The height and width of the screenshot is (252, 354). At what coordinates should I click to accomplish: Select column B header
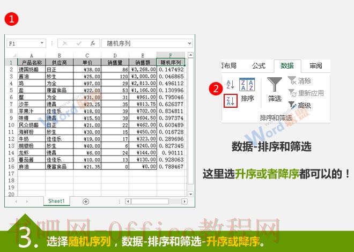tap(60, 56)
